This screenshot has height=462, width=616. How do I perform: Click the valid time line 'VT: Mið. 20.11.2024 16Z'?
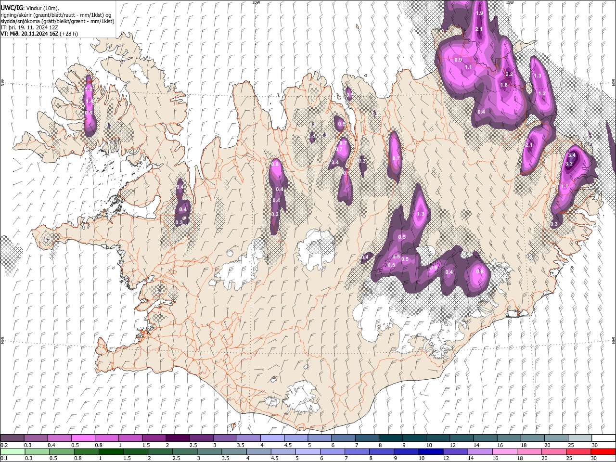[x=29, y=34]
